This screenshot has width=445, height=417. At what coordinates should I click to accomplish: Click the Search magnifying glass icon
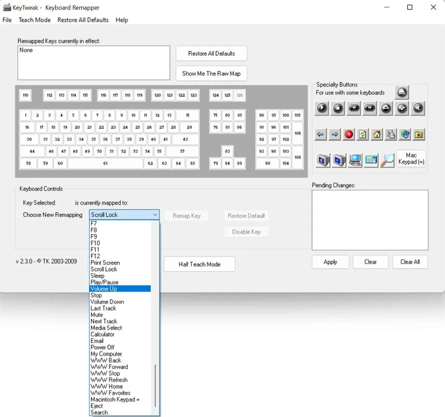[387, 160]
